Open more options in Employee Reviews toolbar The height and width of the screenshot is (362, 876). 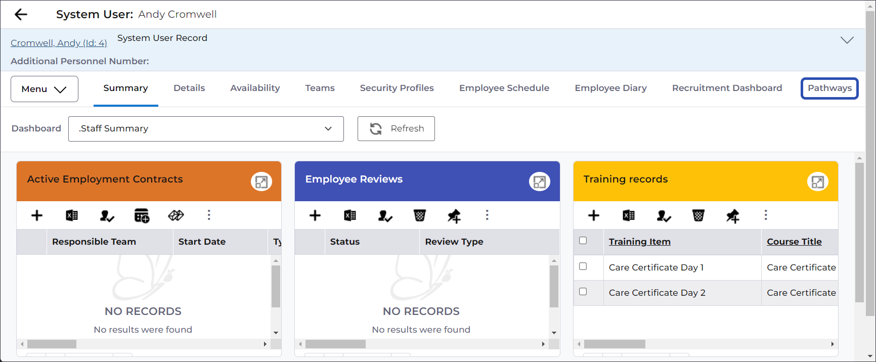(x=487, y=215)
